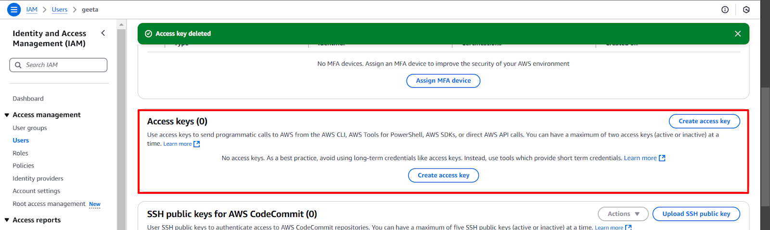The height and width of the screenshot is (230, 770).
Task: Click the hexagon settings icon in top bar
Action: (x=746, y=10)
